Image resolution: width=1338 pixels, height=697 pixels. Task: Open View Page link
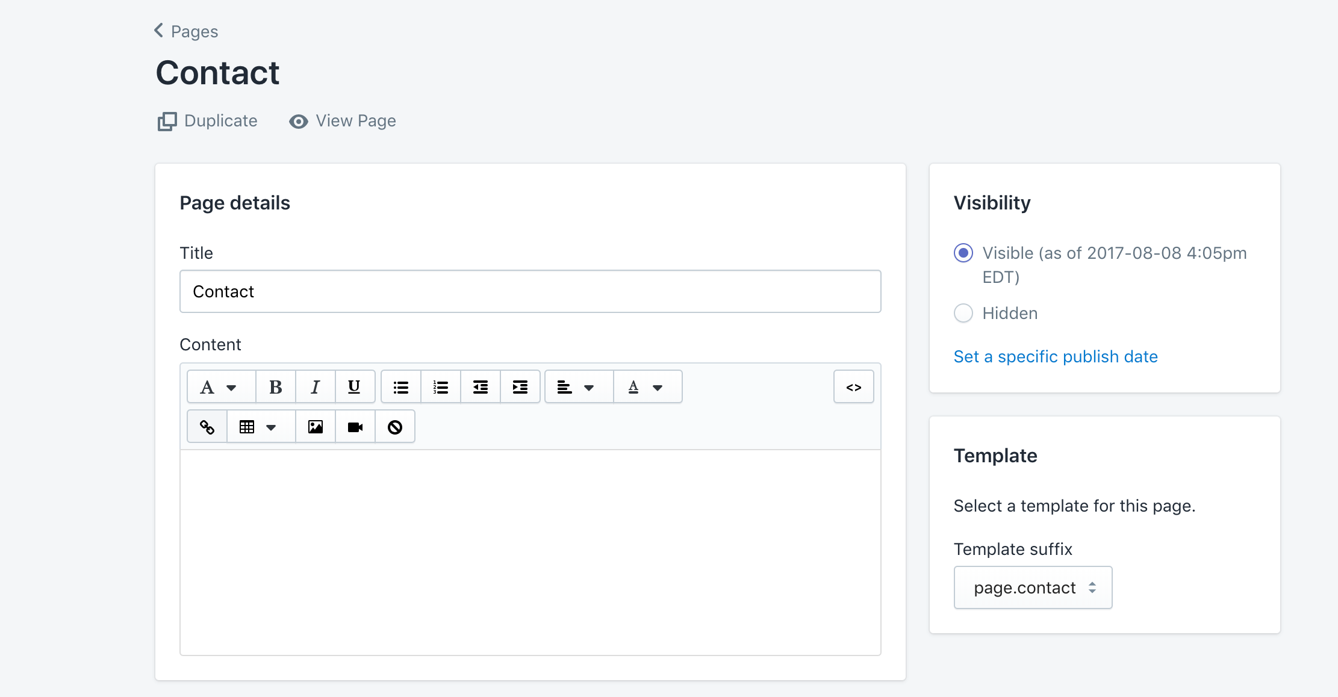click(x=343, y=121)
